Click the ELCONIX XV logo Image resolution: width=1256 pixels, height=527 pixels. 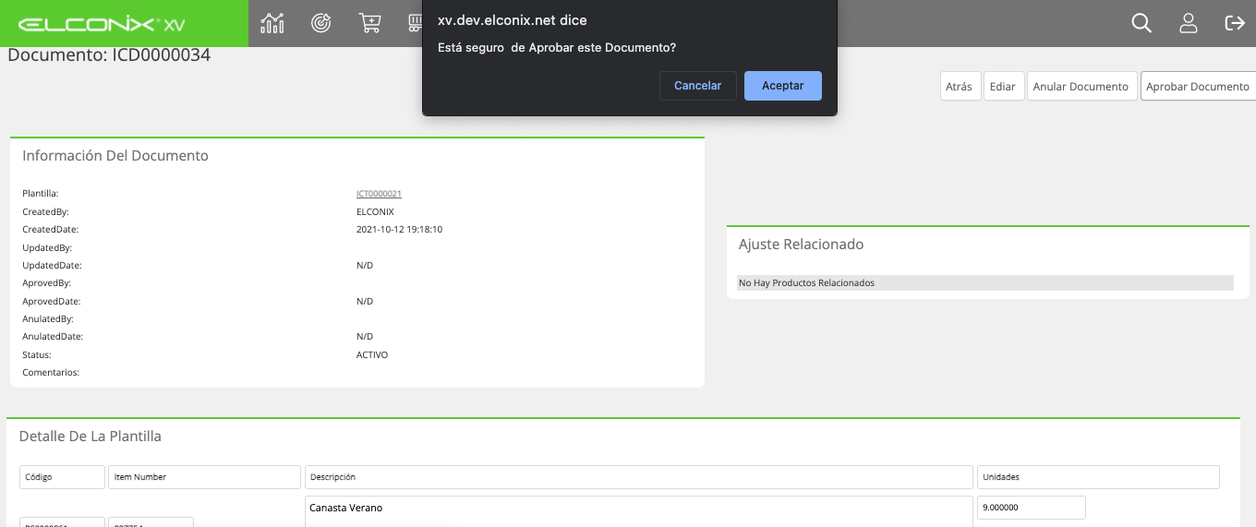coord(102,24)
